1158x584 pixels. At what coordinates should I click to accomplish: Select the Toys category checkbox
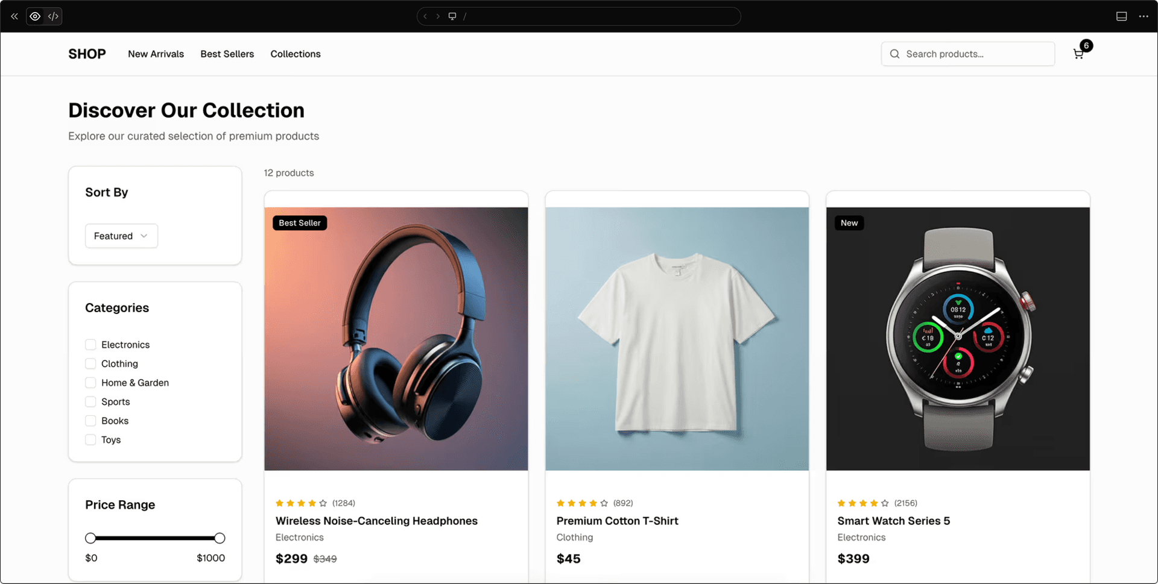90,440
